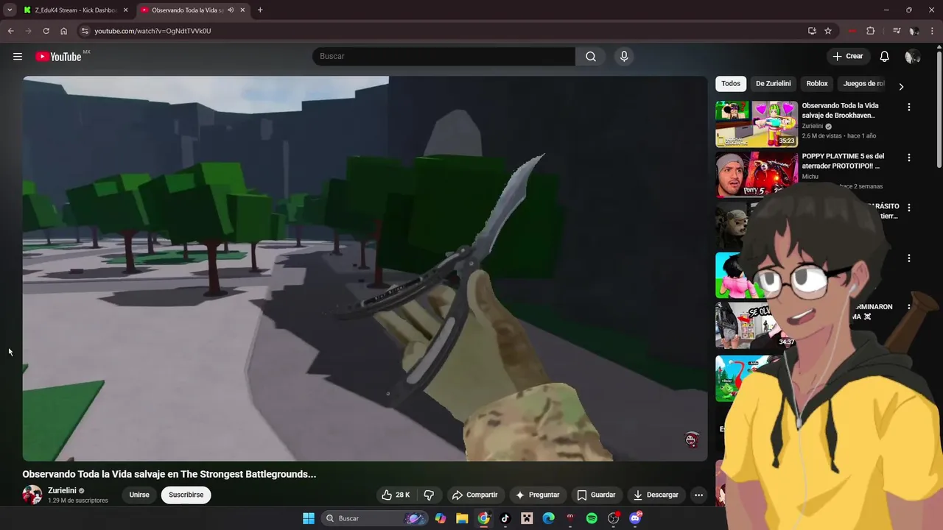Screen dimensions: 943x530
Task: Start voice search with the microphone icon
Action: click(x=624, y=57)
